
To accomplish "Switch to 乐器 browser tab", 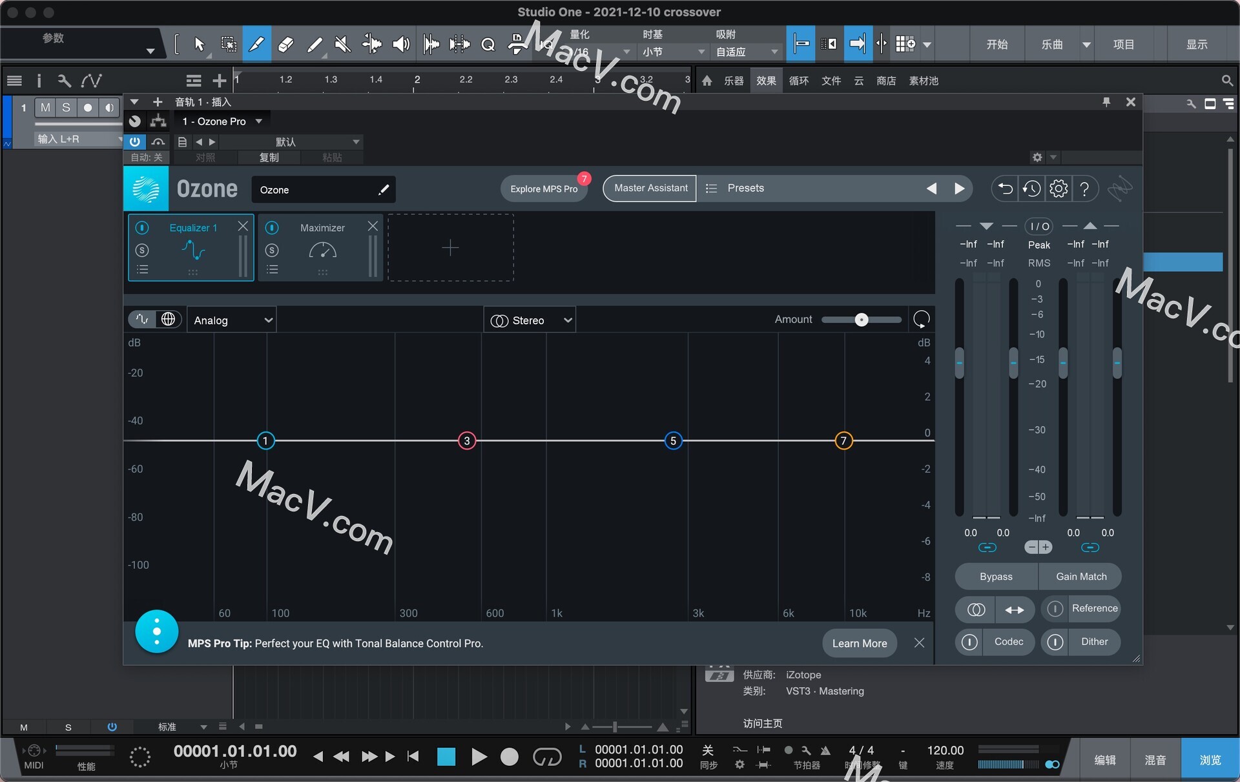I will pos(734,81).
